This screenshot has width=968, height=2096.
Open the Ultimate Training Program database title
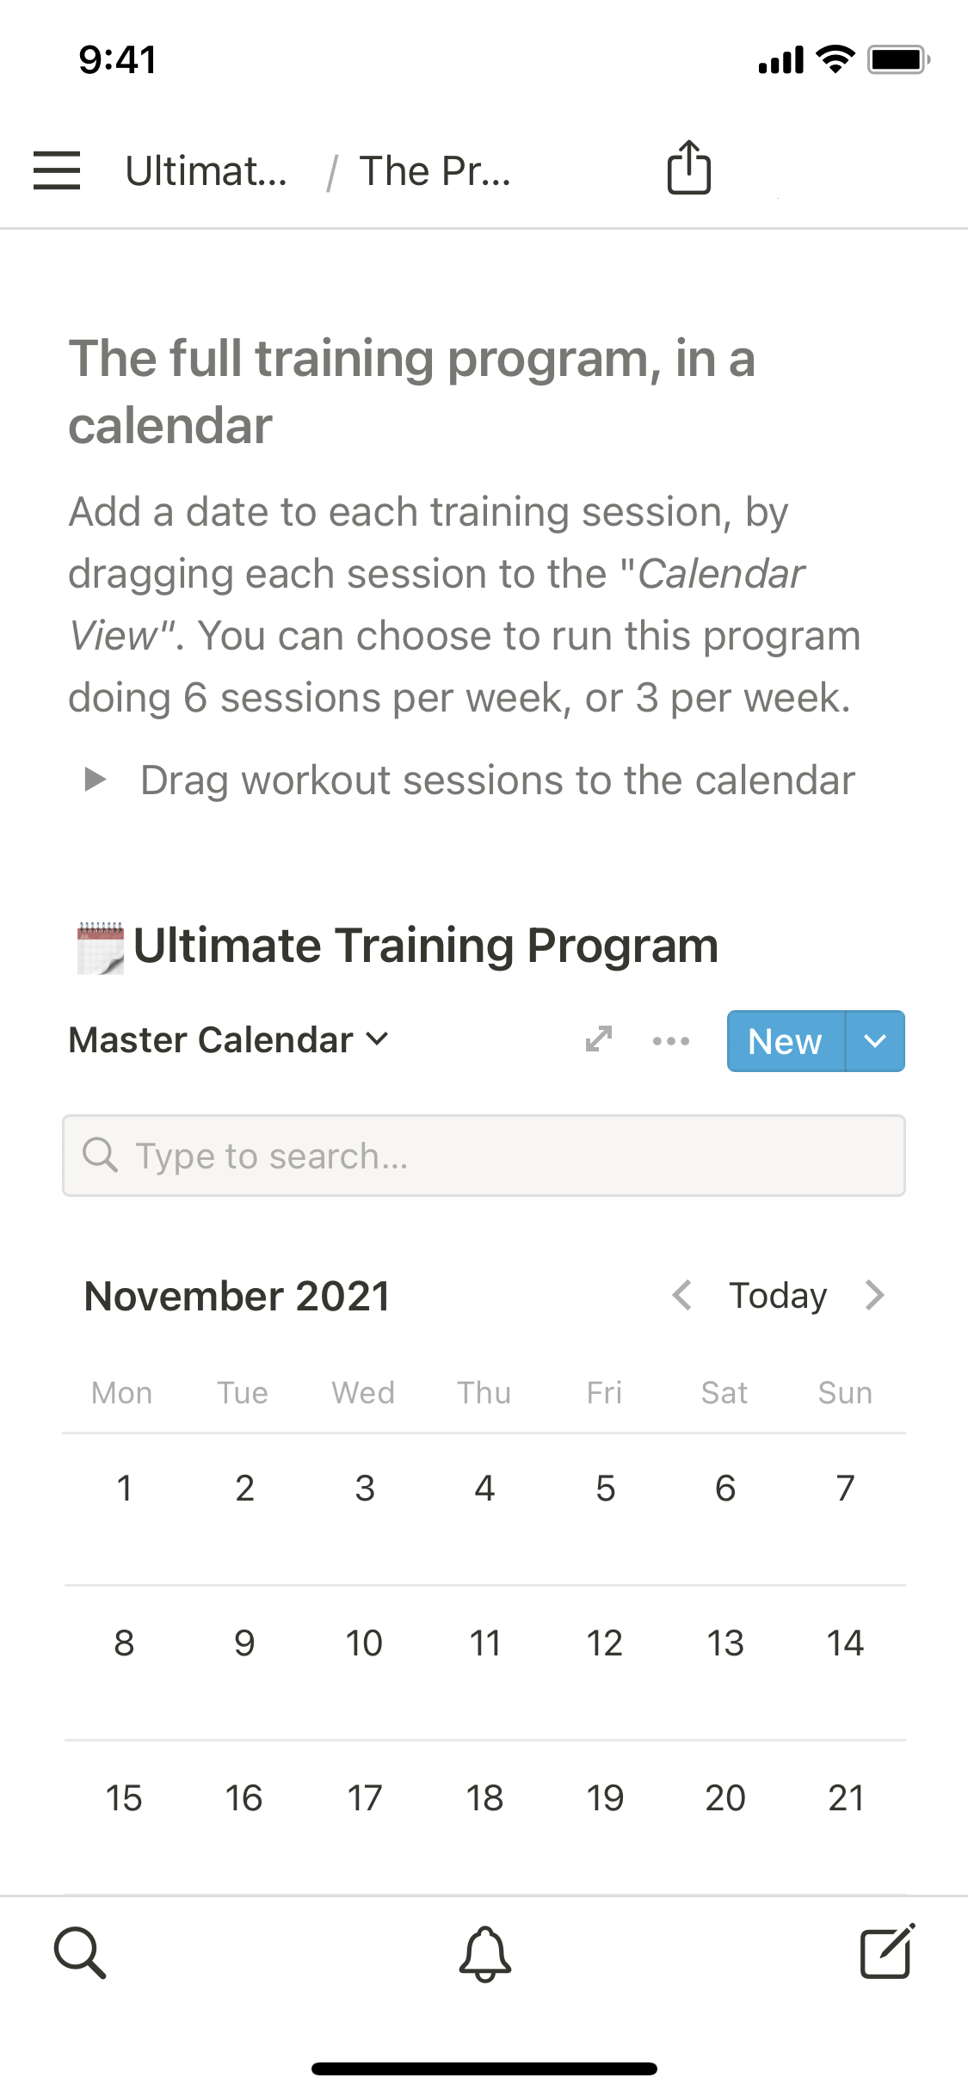pyautogui.click(x=426, y=946)
